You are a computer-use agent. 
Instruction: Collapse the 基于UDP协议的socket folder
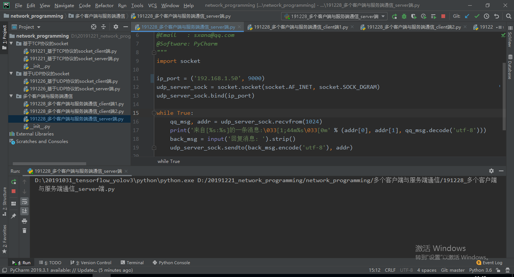point(11,73)
